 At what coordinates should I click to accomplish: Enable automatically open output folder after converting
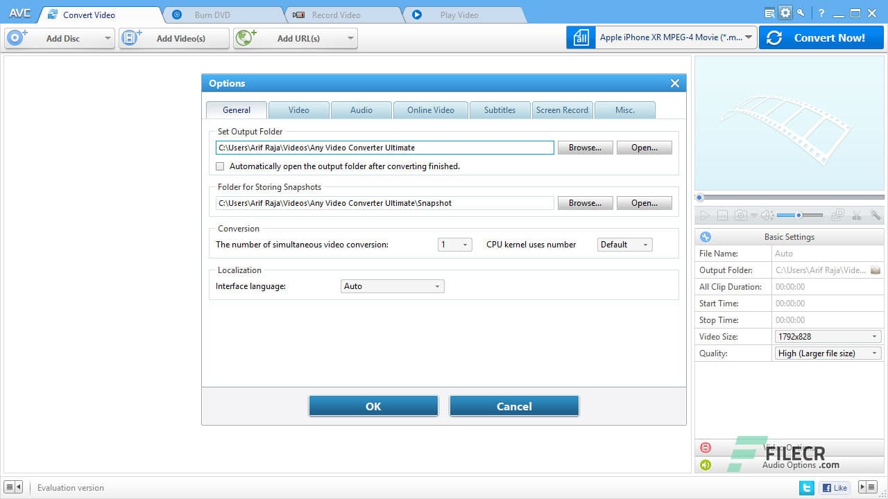[x=220, y=166]
